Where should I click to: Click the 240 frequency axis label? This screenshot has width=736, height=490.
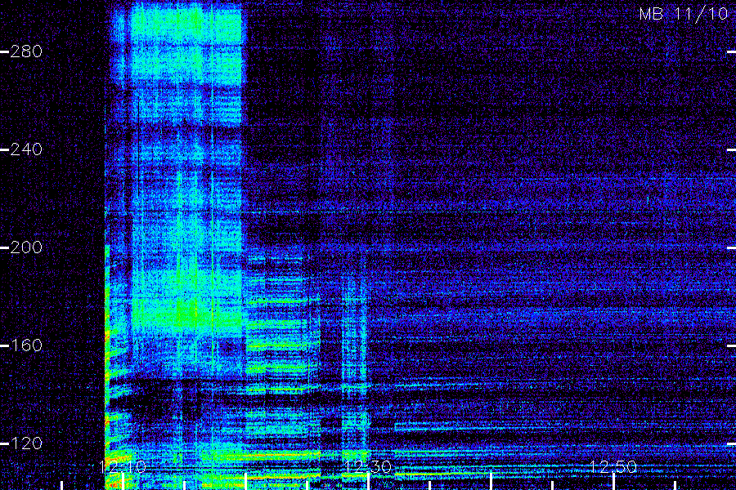point(26,149)
